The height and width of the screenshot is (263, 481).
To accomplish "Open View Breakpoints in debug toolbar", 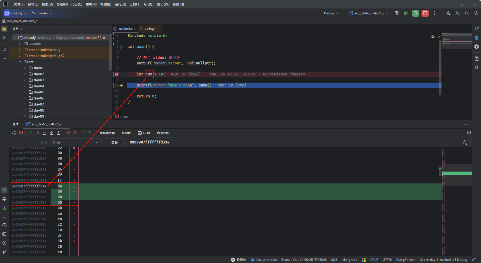I will tap(68, 133).
